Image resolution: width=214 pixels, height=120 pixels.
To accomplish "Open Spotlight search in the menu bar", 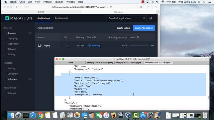I will tap(204, 2).
